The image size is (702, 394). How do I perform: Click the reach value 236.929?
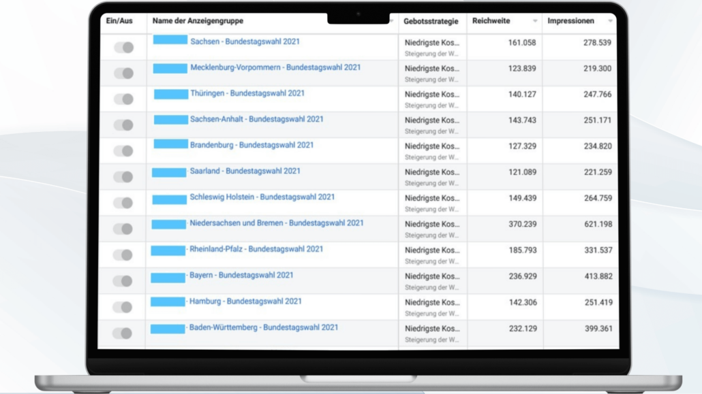coord(523,277)
